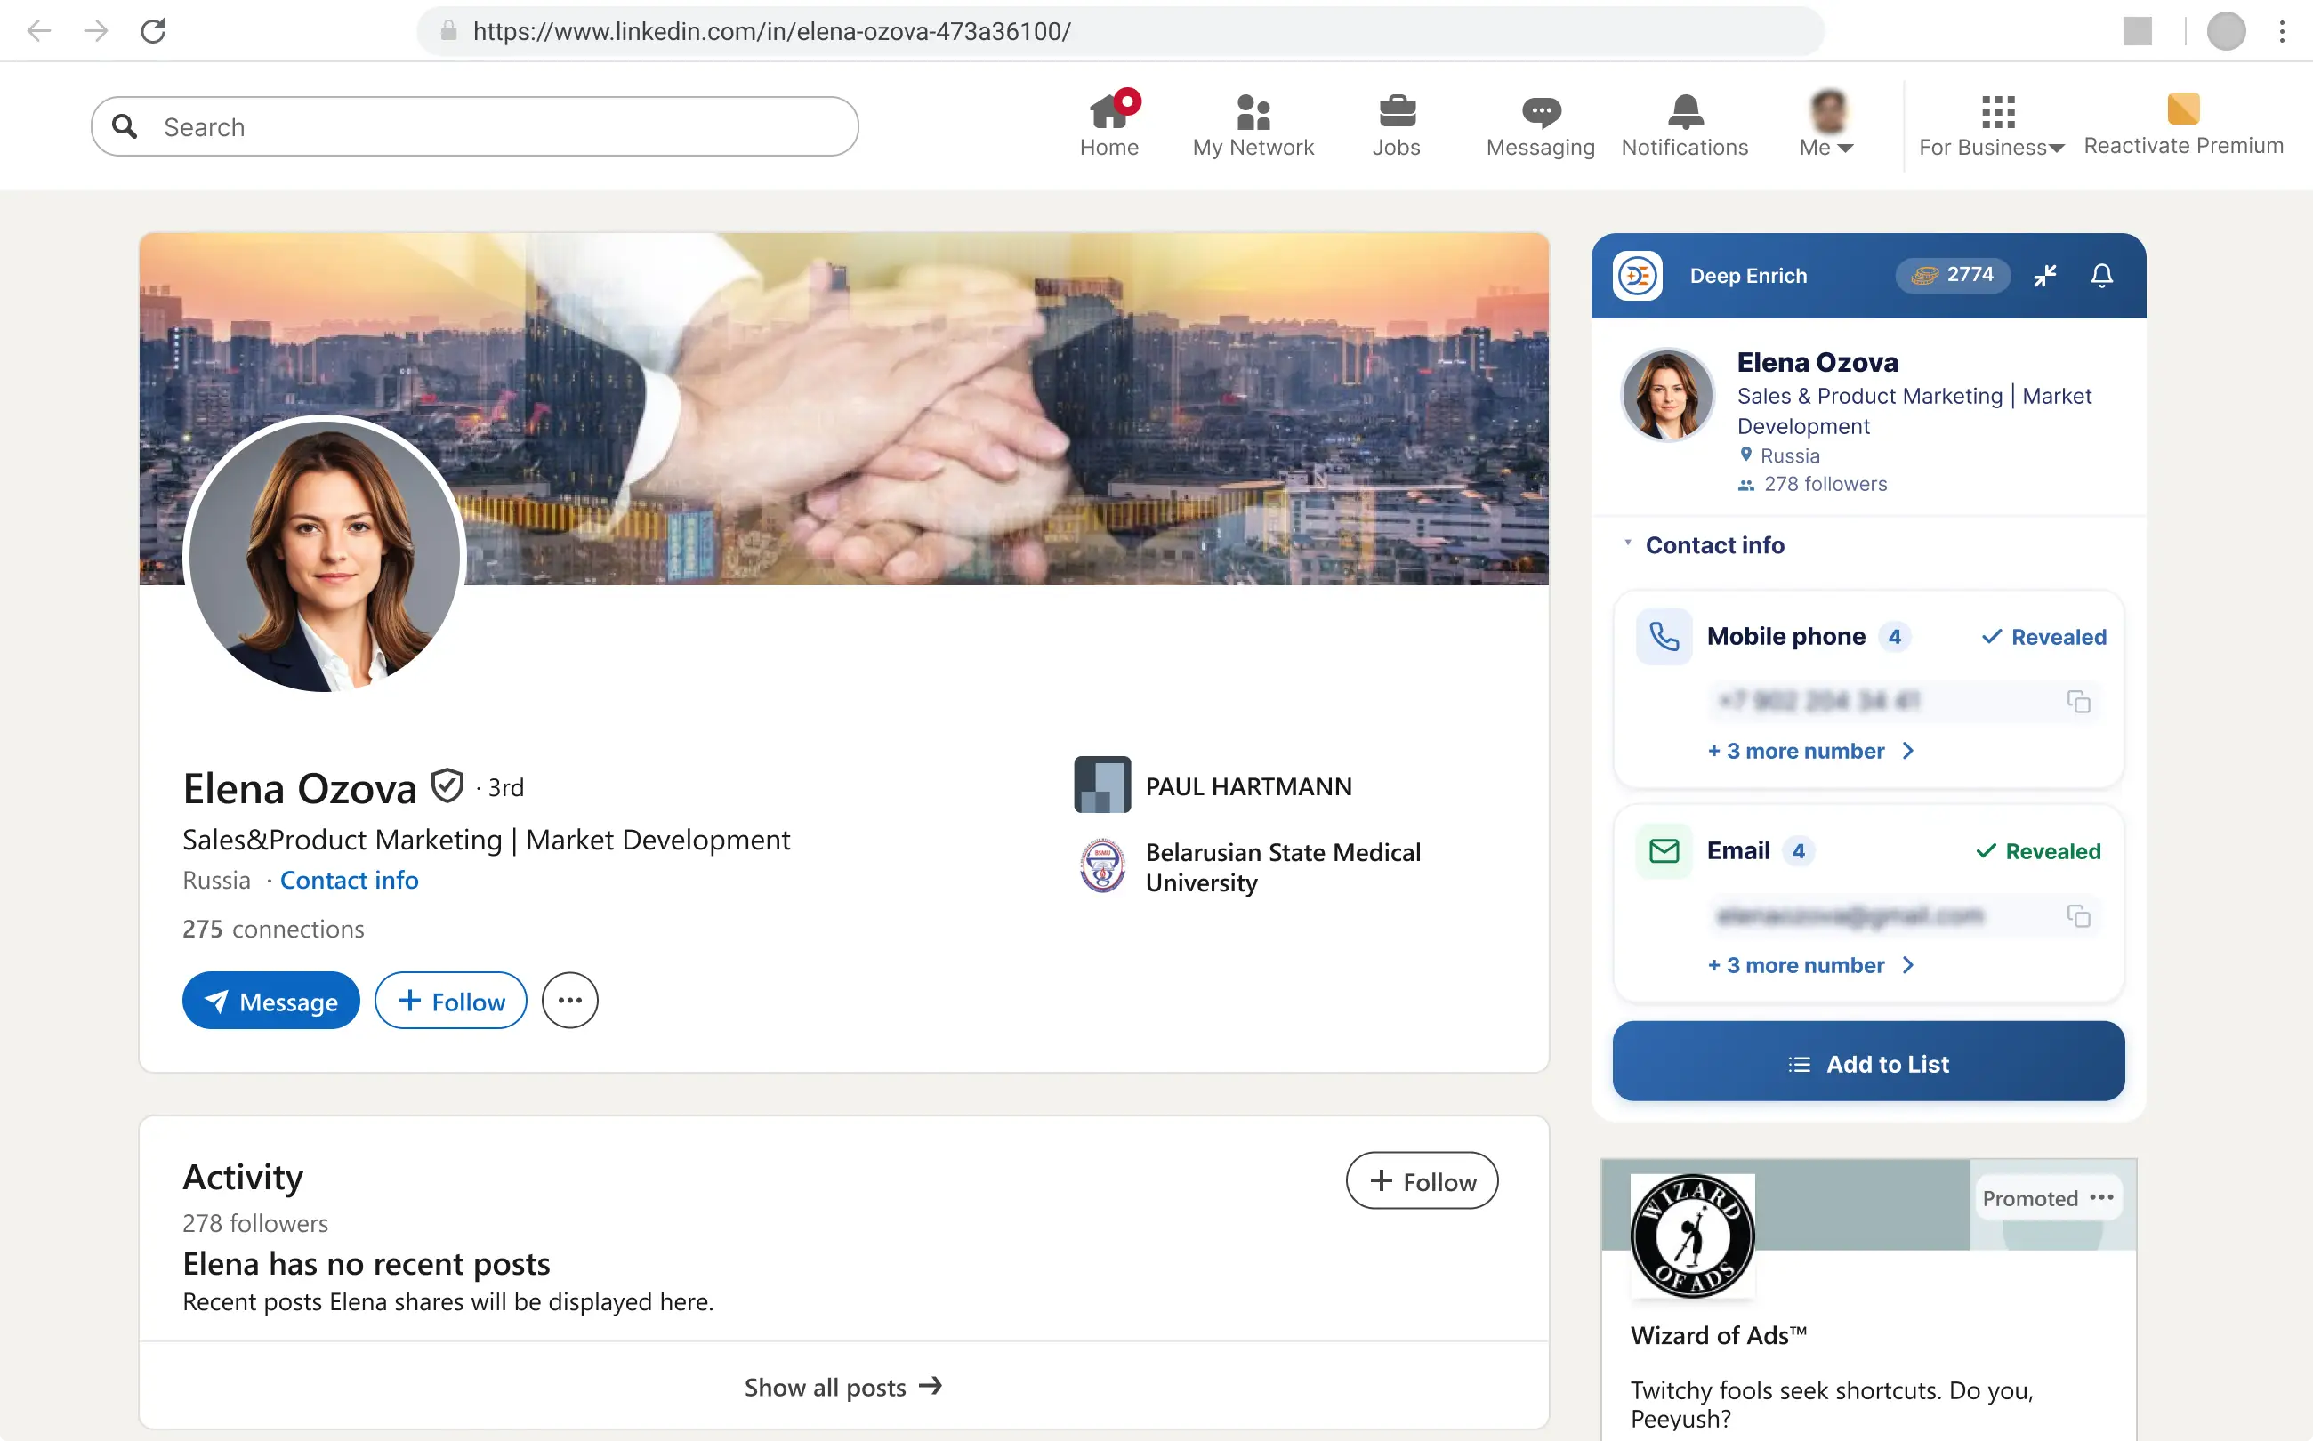
Task: Open Contact info link under headline
Action: point(349,880)
